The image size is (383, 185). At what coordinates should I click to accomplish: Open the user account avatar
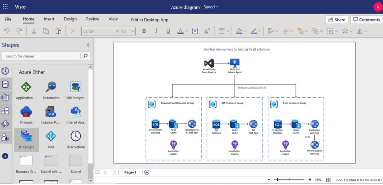click(378, 7)
